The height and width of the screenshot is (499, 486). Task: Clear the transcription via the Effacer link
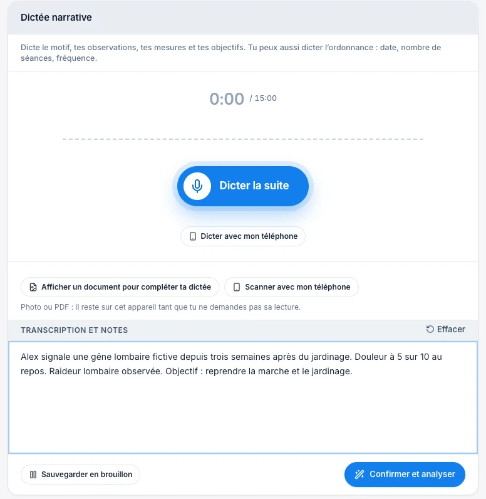[446, 329]
